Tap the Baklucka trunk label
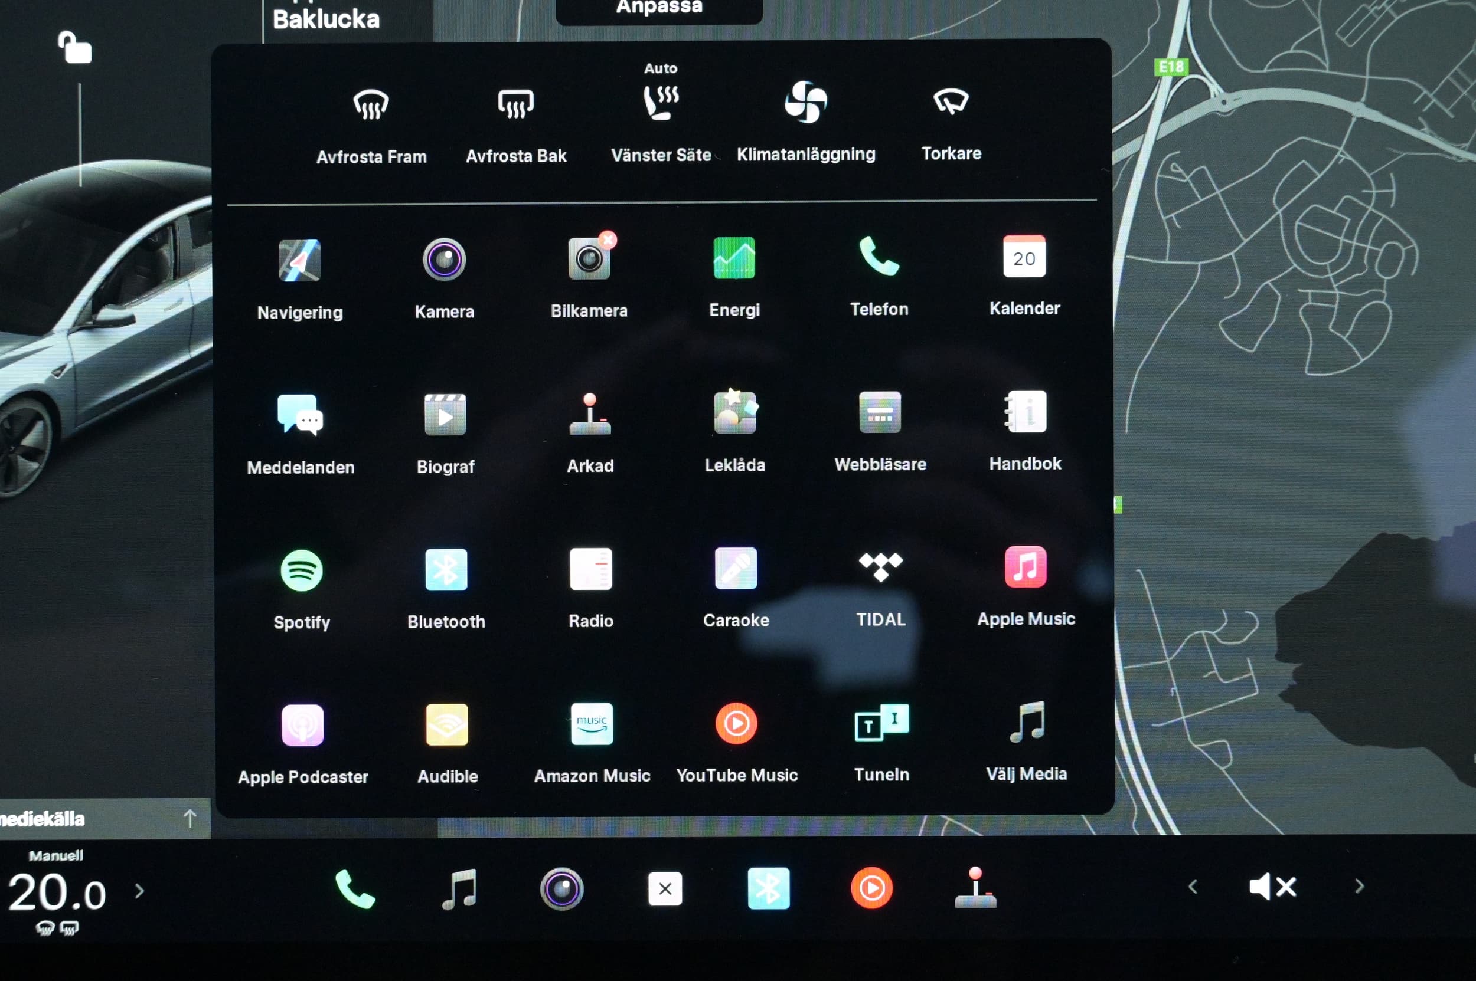This screenshot has width=1476, height=981. 326,20
